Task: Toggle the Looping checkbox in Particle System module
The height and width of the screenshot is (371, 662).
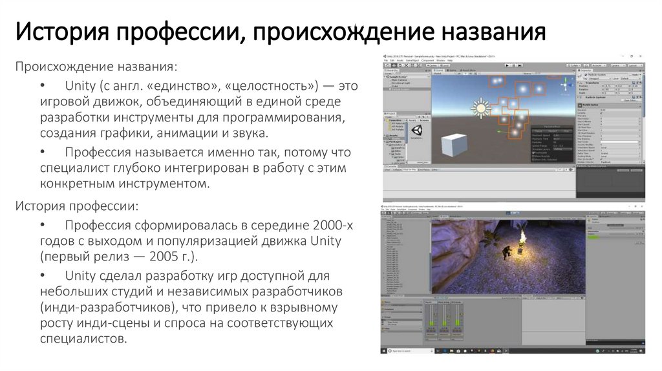Action: click(x=601, y=113)
